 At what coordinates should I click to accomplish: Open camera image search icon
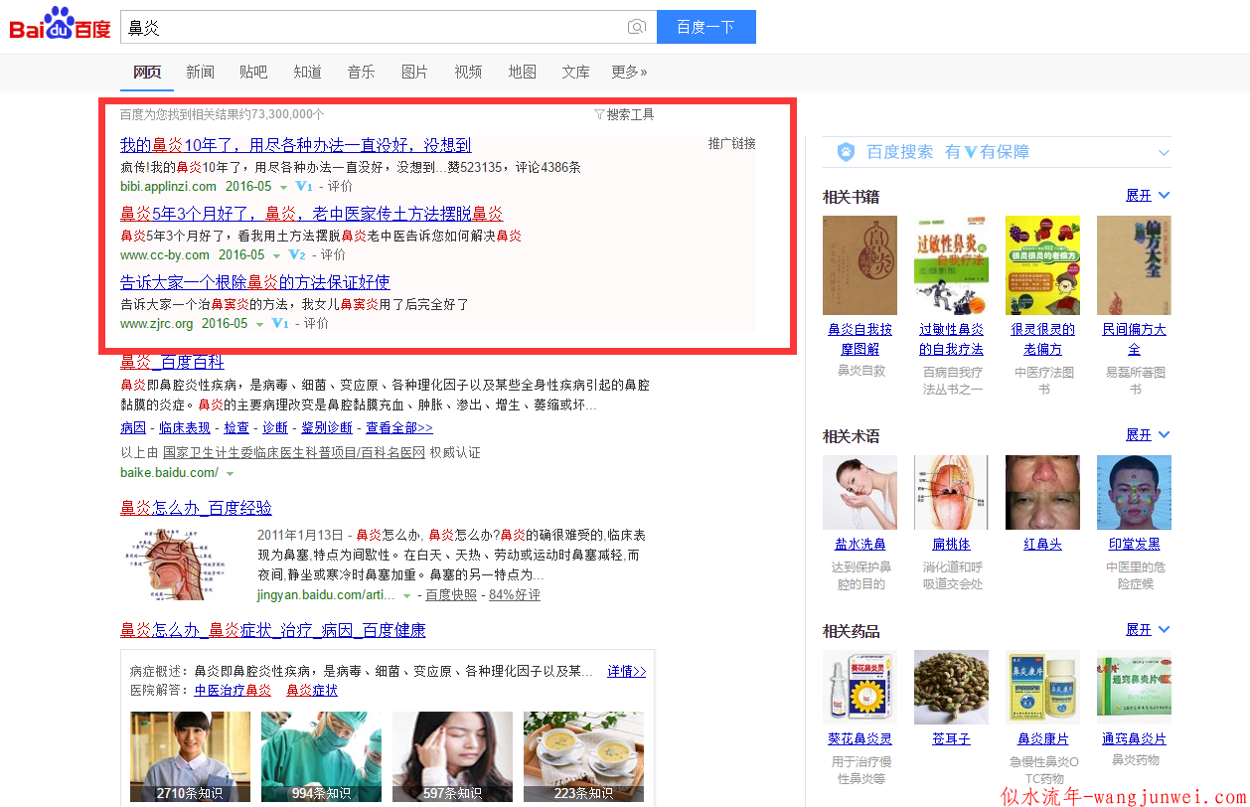(x=637, y=27)
